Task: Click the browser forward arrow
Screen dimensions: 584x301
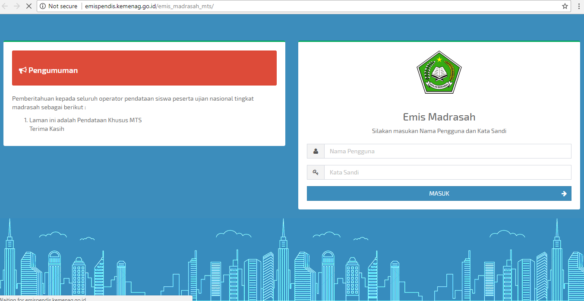Action: [16, 6]
